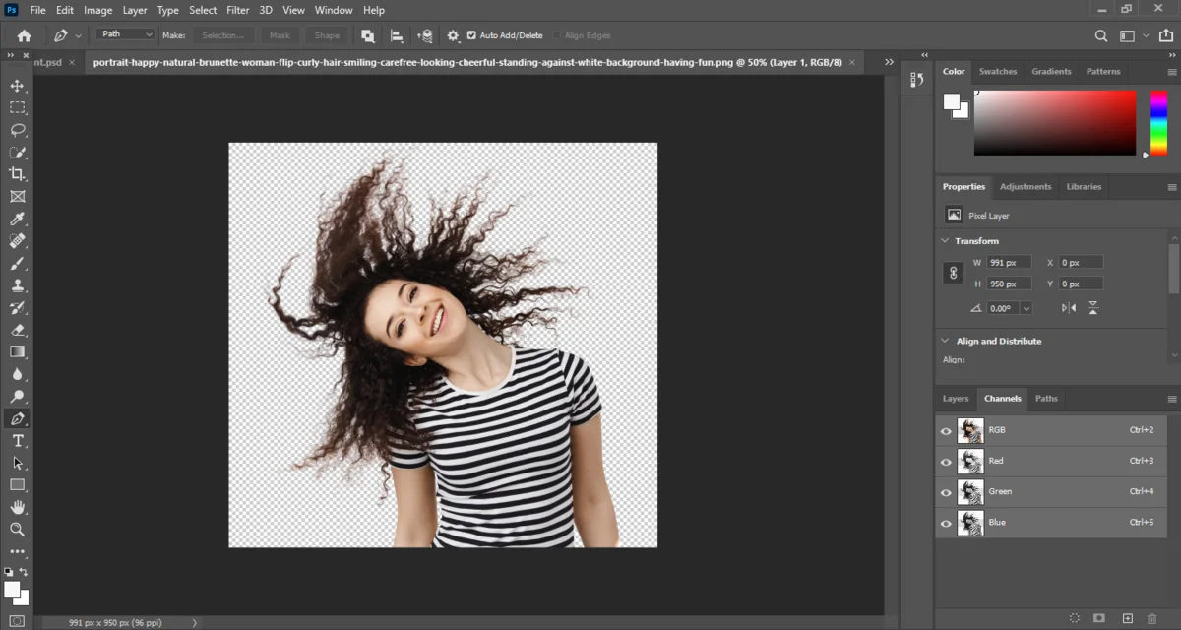The image size is (1181, 630).
Task: Select the Lasso tool
Action: coord(17,130)
